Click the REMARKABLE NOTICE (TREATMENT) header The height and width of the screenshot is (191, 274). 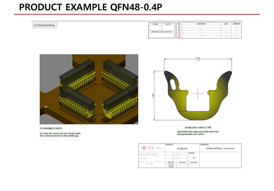(x=162, y=32)
